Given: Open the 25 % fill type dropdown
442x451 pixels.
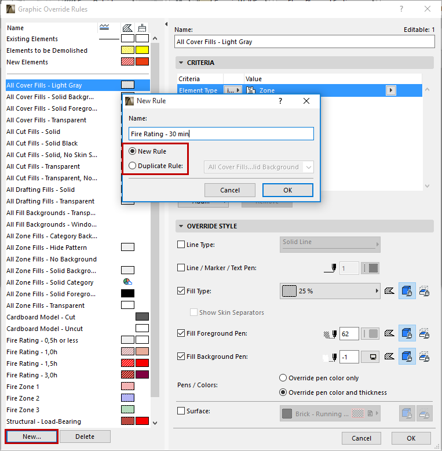Looking at the screenshot, I should pos(330,291).
